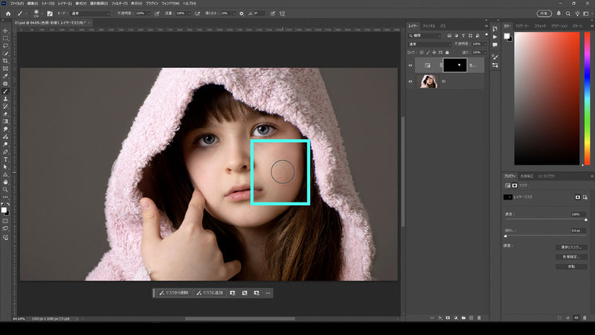Select the Move tool in the toolbar
The width and height of the screenshot is (595, 335).
(x=5, y=30)
